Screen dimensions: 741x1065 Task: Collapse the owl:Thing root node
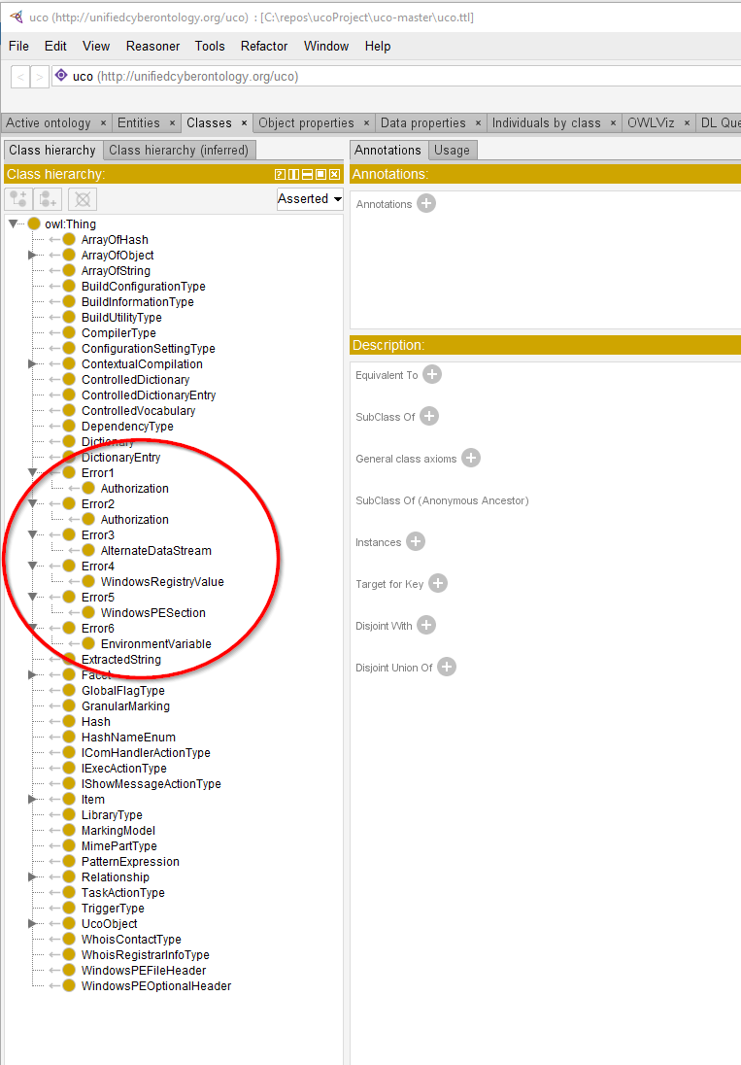coord(13,223)
